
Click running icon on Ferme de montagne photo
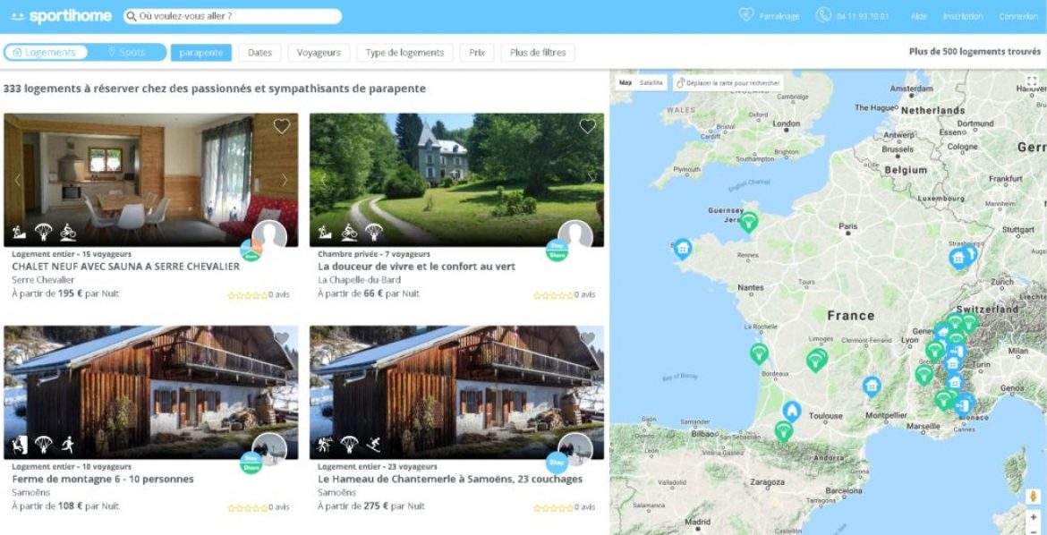tap(68, 445)
